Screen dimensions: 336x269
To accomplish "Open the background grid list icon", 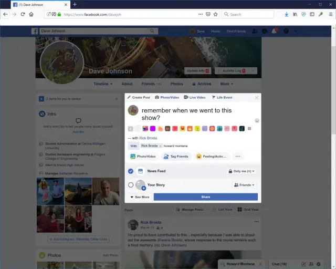I will point(249,129).
